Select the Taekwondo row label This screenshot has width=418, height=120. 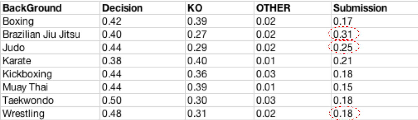[x=28, y=100]
